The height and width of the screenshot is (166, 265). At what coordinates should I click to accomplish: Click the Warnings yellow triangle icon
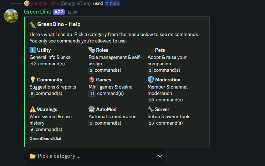point(32,109)
